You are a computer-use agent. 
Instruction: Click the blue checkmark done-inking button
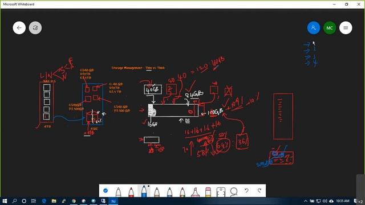106,191
